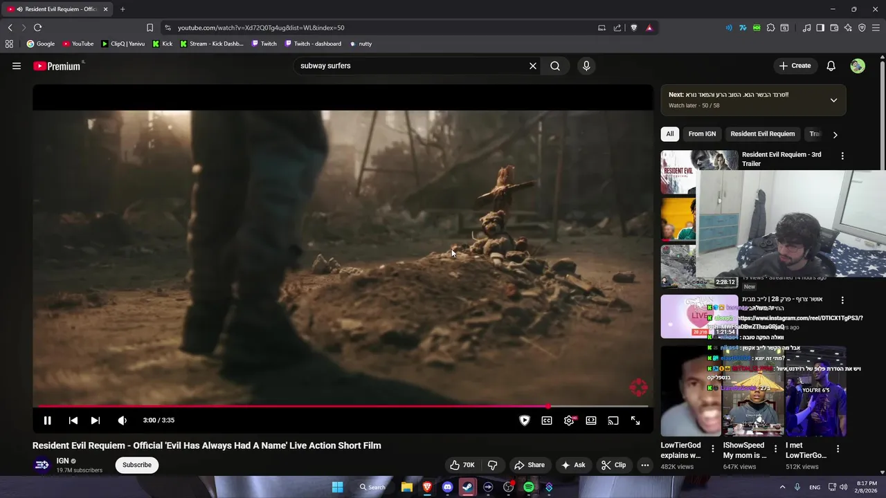
Task: Open the account avatar menu
Action: click(x=858, y=66)
